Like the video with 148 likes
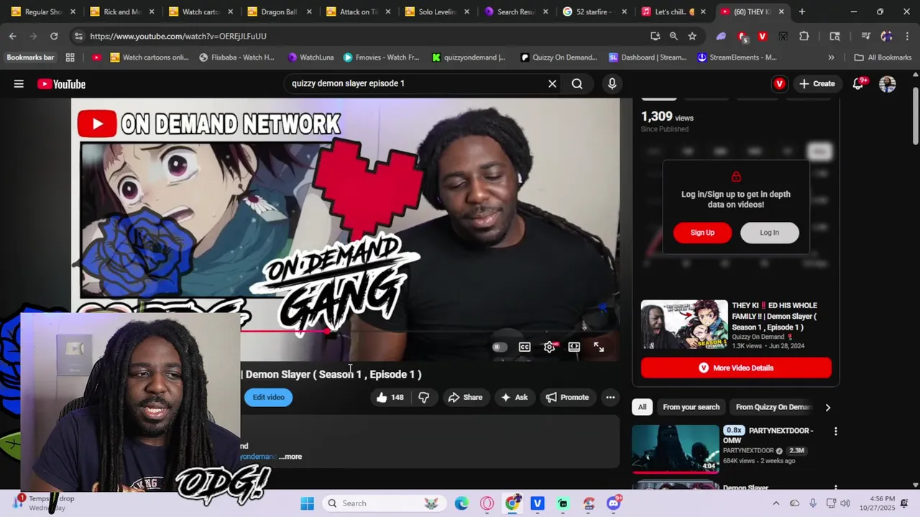Viewport: 920px width, 517px height. point(390,397)
